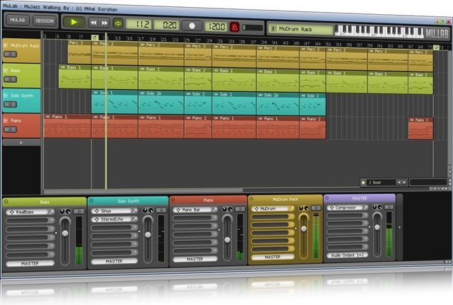
Task: Click the Solo Synth track header icon
Action: 6,95
